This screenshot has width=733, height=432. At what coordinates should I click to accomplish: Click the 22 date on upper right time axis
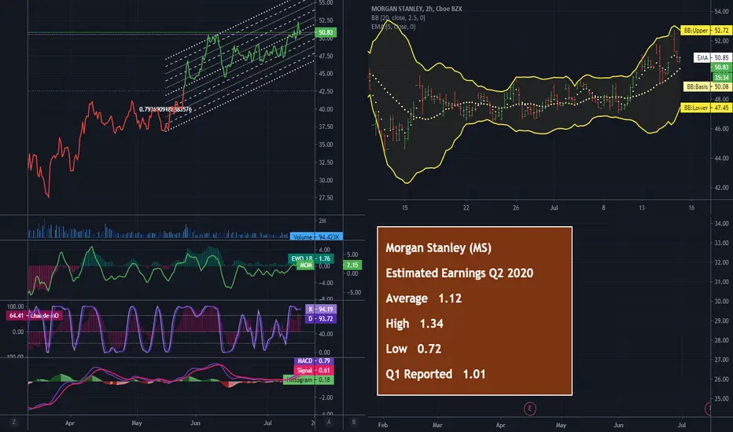pyautogui.click(x=466, y=208)
